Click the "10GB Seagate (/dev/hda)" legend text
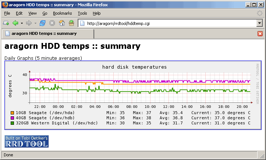Viewport: 266px width, 160px height. [x=45, y=113]
